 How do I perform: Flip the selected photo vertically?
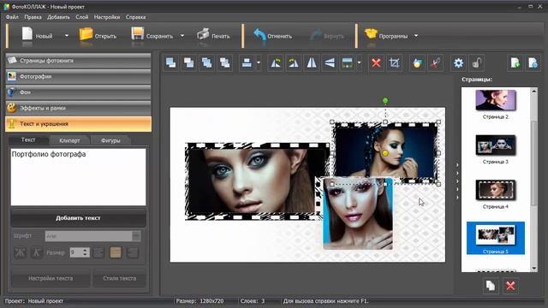pyautogui.click(x=330, y=63)
